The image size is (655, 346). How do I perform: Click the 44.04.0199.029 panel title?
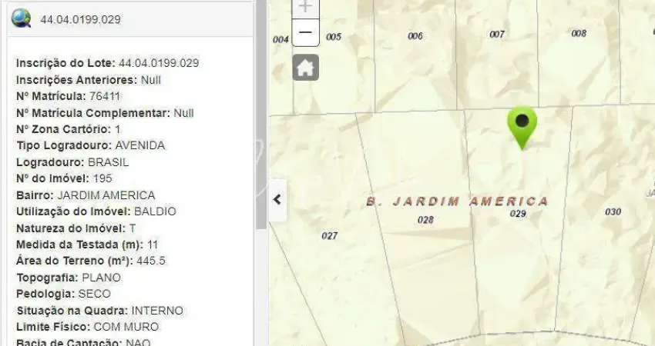[80, 19]
